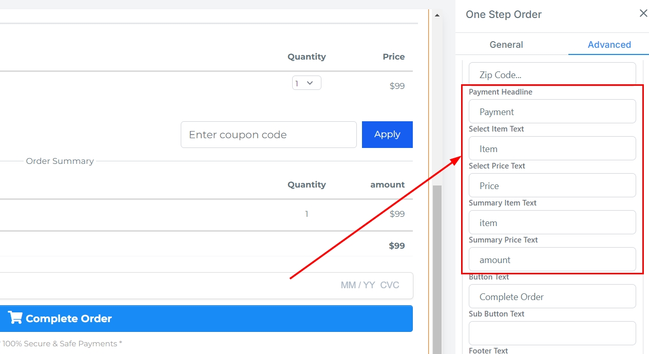Select the Advanced tab
Screen dimensions: 649x354
tap(609, 45)
